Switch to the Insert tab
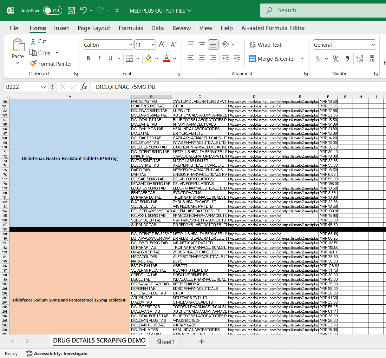386x358 pixels. [x=61, y=28]
